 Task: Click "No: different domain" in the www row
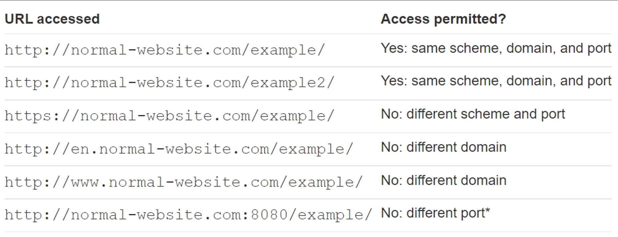[x=444, y=180]
